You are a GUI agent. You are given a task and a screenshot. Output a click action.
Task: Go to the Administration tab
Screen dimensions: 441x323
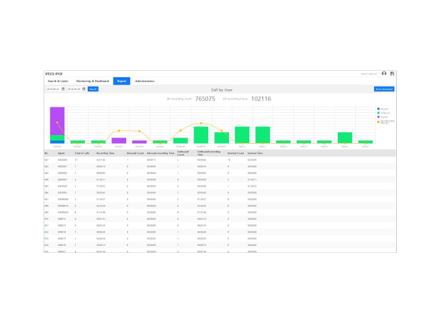point(145,81)
